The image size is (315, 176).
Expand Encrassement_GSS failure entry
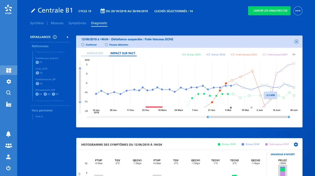pyautogui.click(x=45, y=90)
